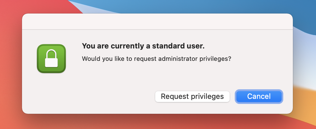Image resolution: width=316 pixels, height=129 pixels.
Task: Click the highlighted blue Cancel button
Action: (x=259, y=96)
